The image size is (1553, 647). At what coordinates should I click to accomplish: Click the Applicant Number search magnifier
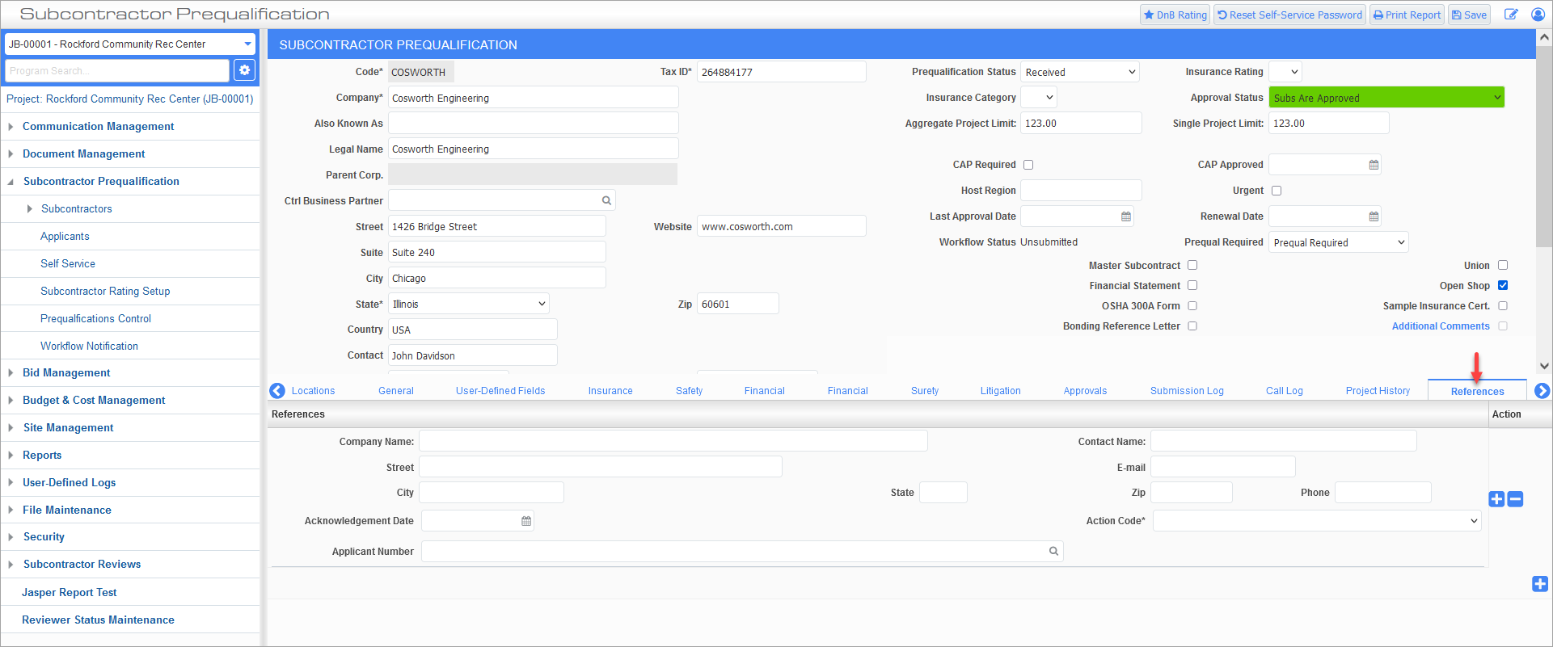click(x=1053, y=551)
